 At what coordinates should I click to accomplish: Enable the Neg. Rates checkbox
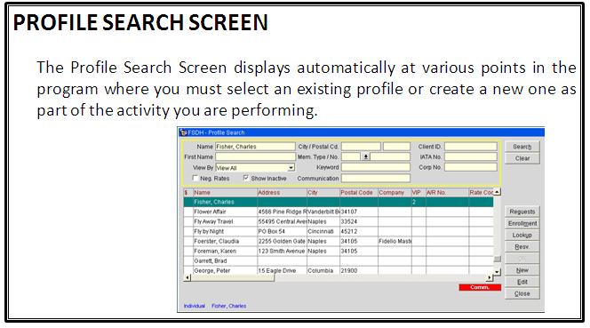point(195,178)
